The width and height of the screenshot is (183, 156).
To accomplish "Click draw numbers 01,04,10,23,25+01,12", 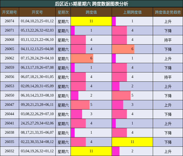I will [37, 21].
